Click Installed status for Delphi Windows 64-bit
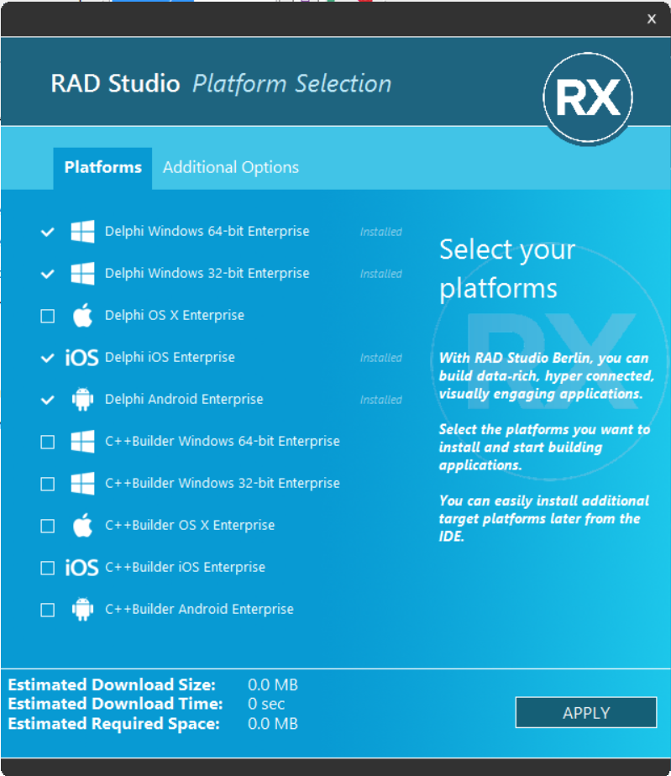671x776 pixels. pos(381,232)
